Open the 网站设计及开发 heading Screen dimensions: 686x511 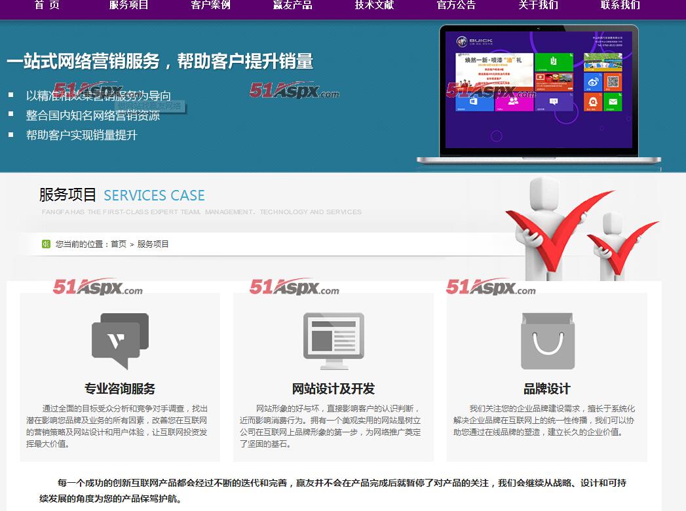[333, 388]
